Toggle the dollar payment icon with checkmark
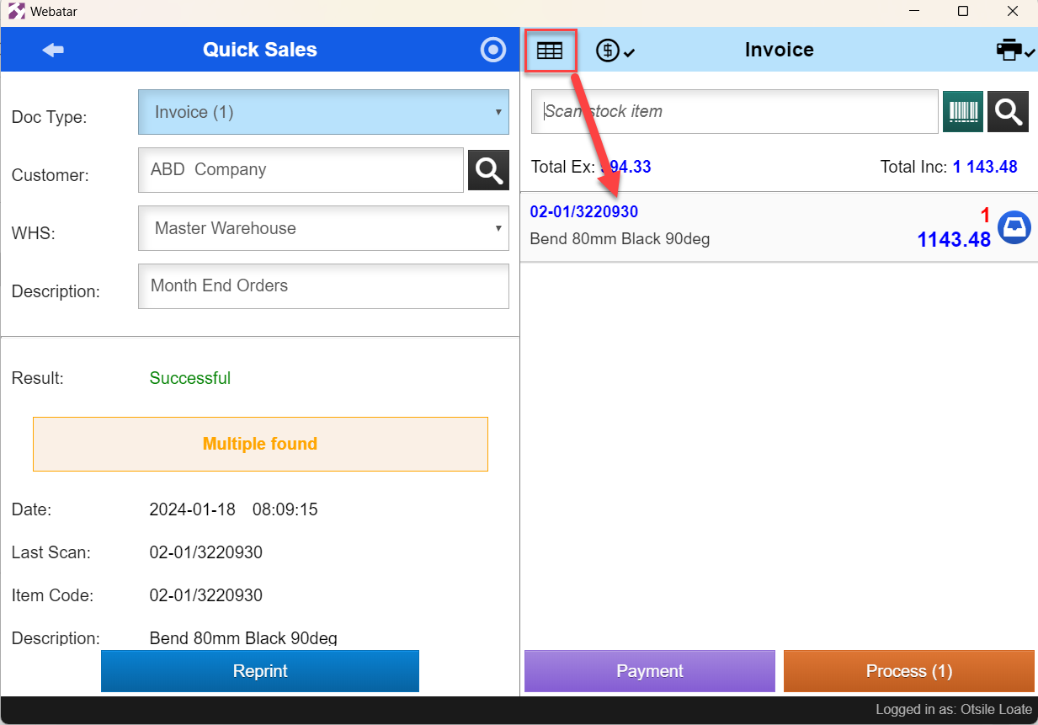 click(615, 51)
